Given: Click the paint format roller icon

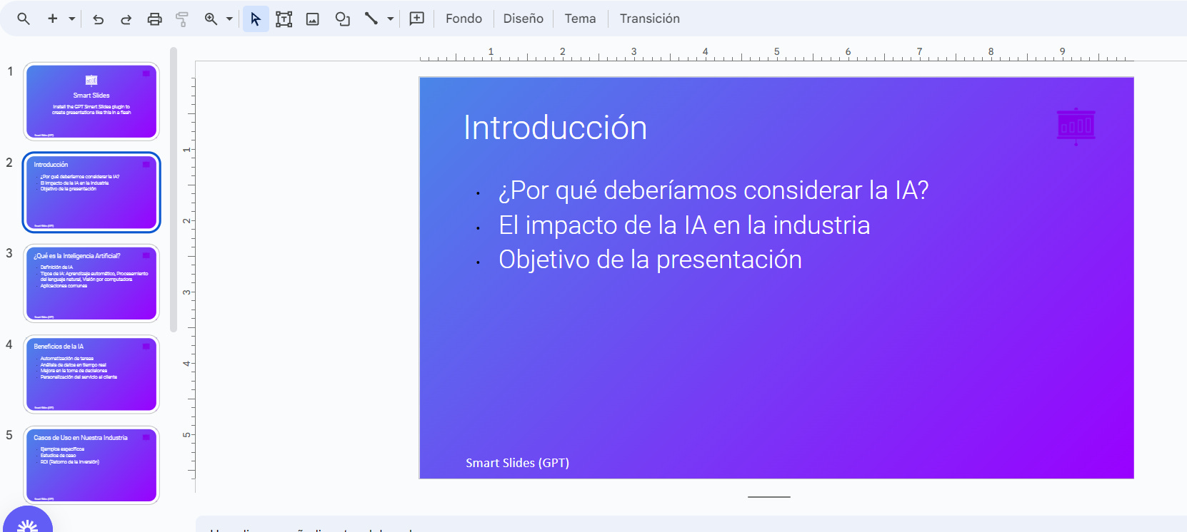Looking at the screenshot, I should point(182,19).
